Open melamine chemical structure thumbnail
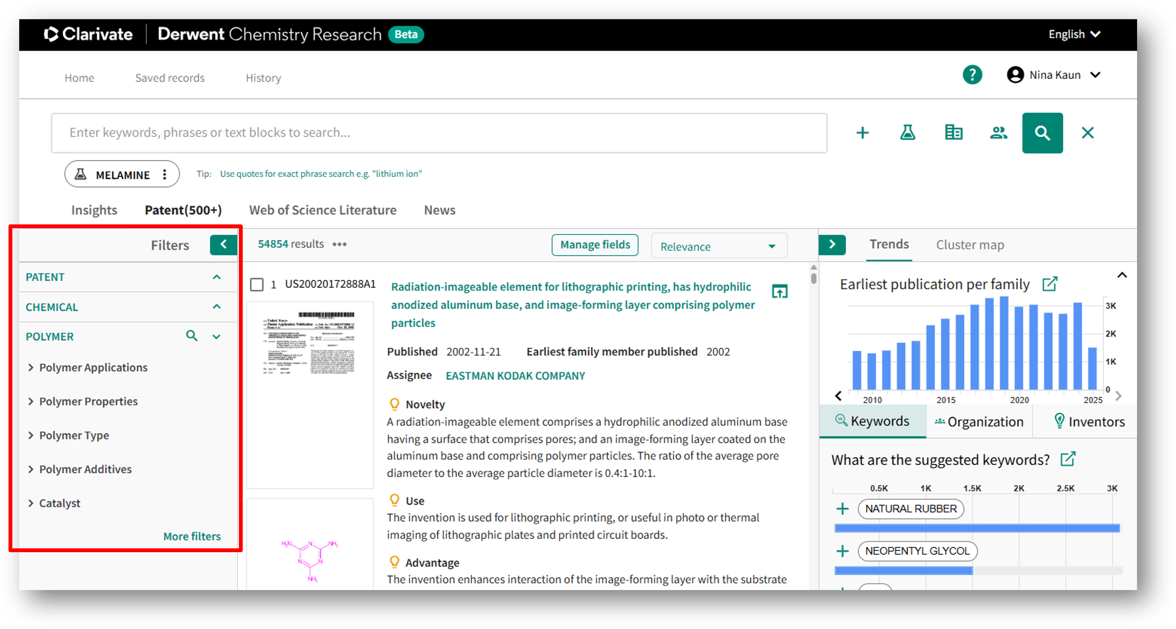This screenshot has height=629, width=1176. click(310, 544)
